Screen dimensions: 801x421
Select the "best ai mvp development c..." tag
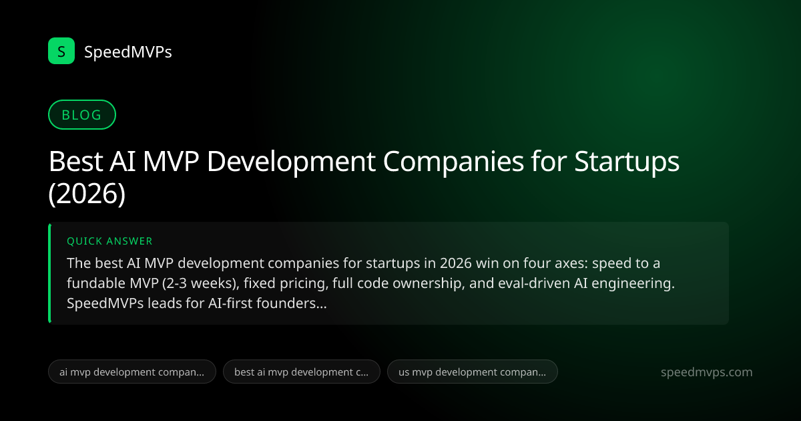pos(302,372)
